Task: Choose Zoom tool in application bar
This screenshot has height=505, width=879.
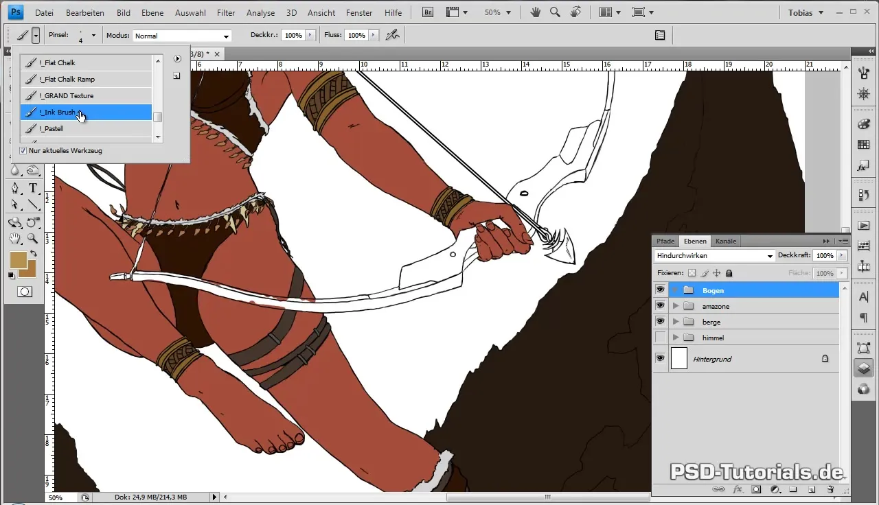Action: [555, 12]
